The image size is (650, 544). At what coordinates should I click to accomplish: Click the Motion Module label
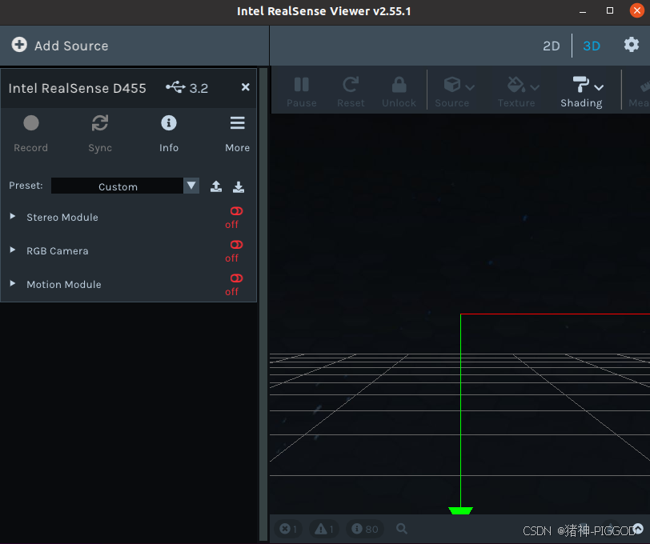(64, 284)
